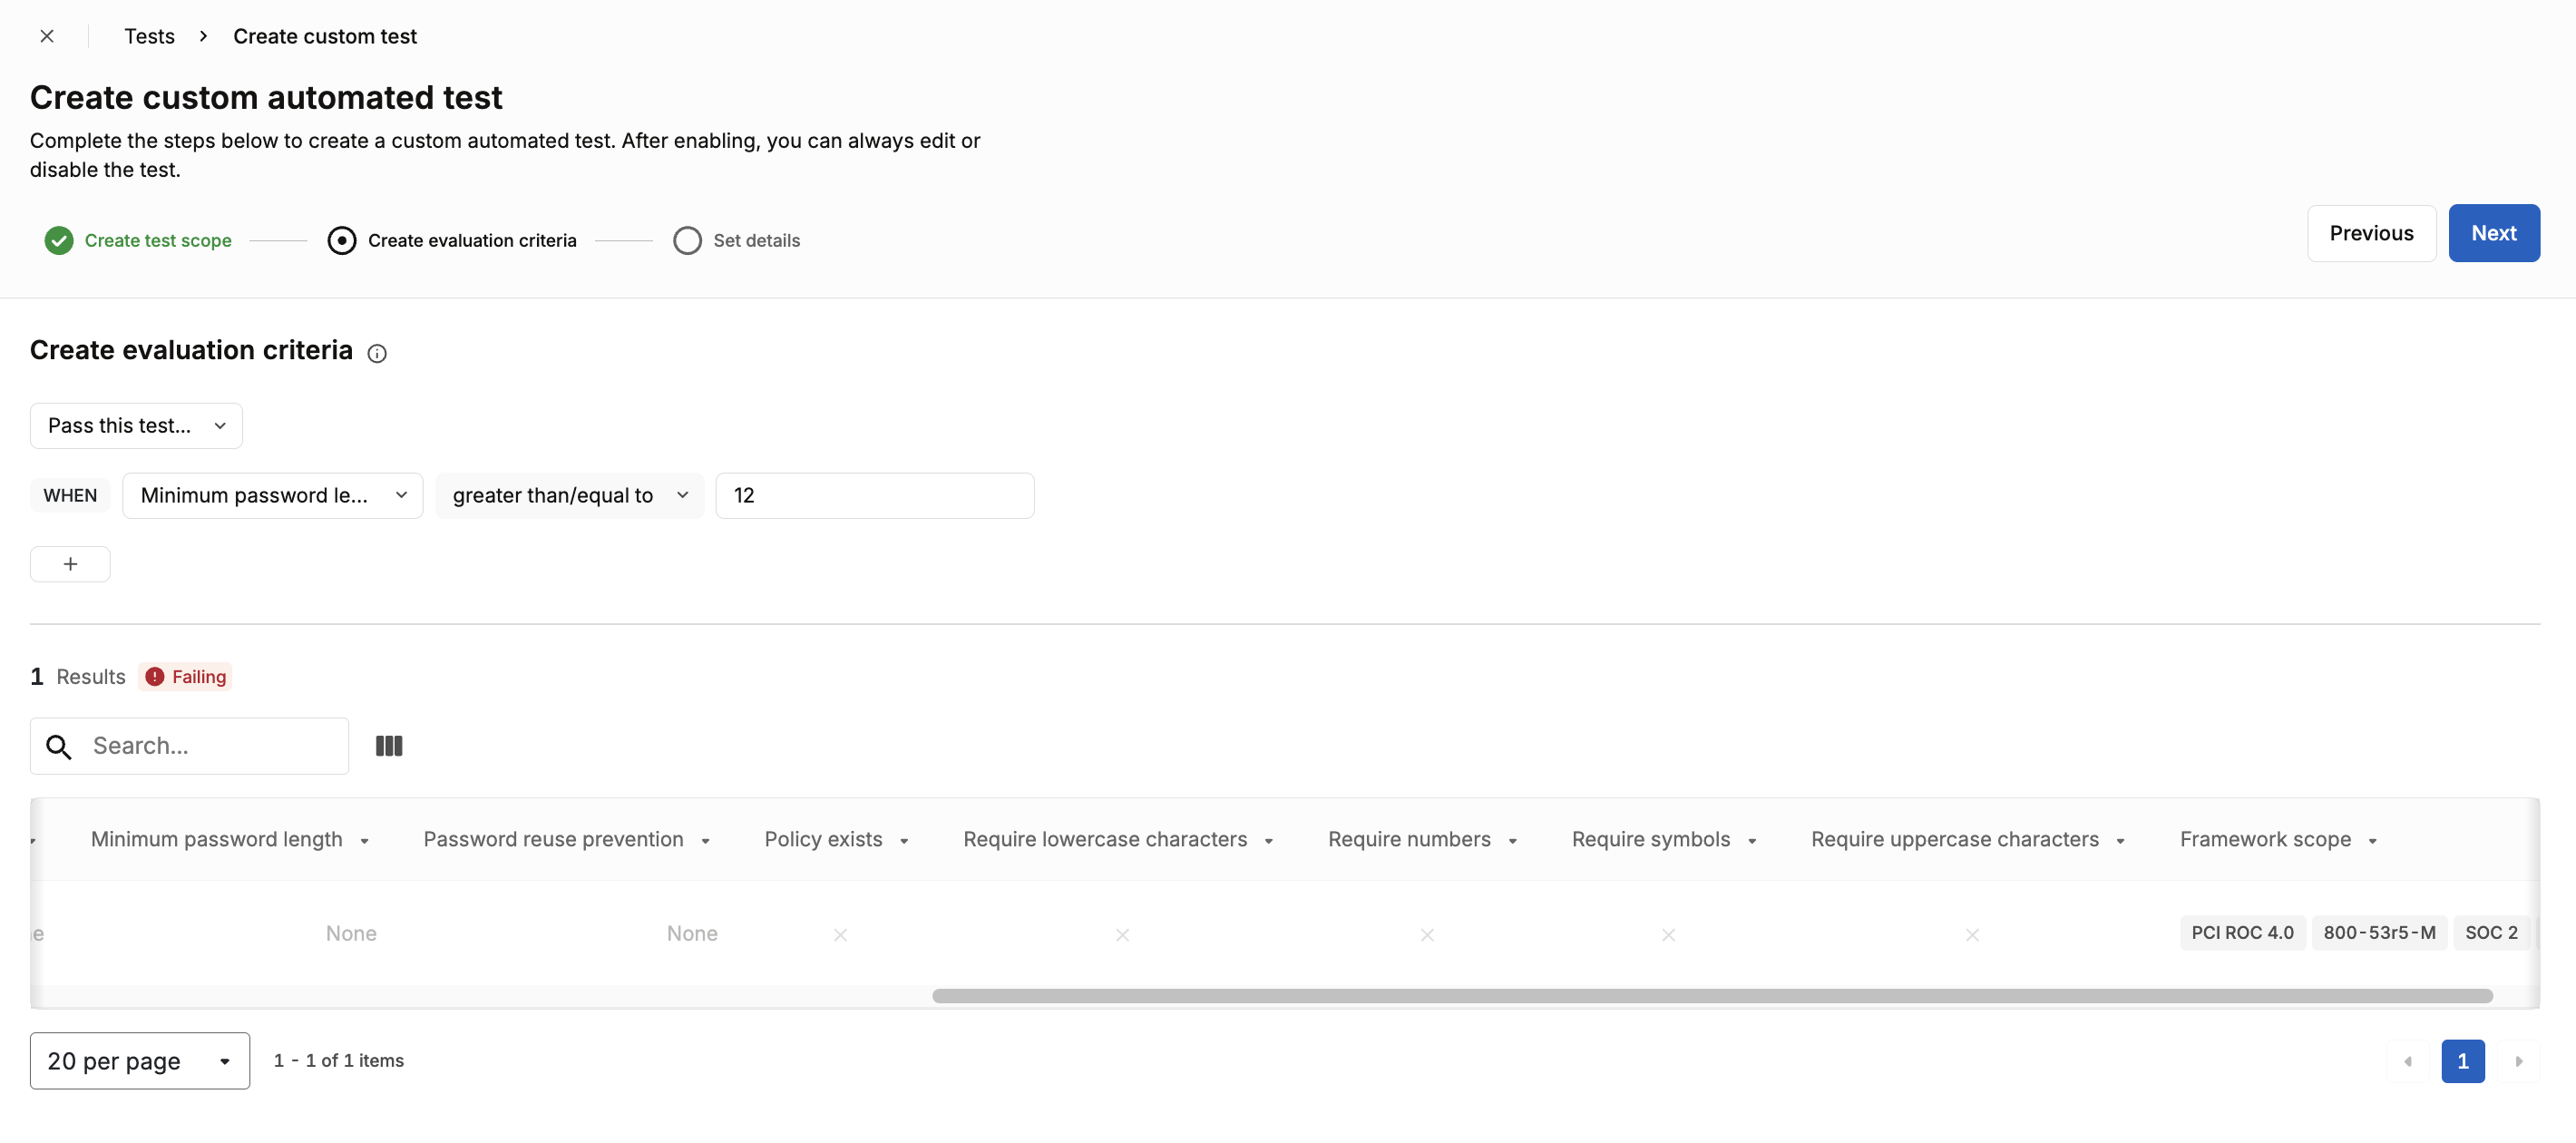The height and width of the screenshot is (1143, 2576).
Task: Sort by Require uppercase characters column
Action: pyautogui.click(x=1968, y=840)
